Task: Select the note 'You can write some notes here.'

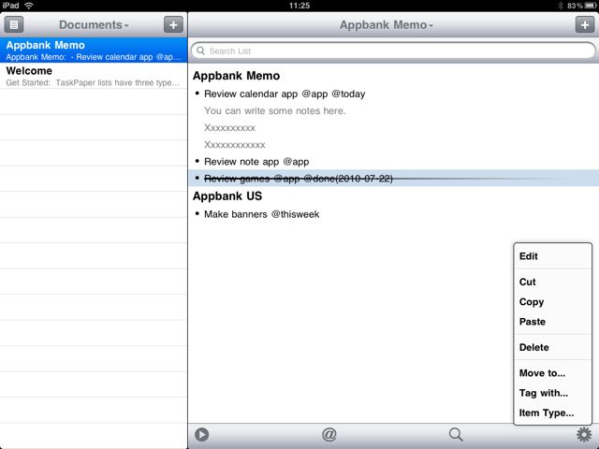Action: coord(274,110)
